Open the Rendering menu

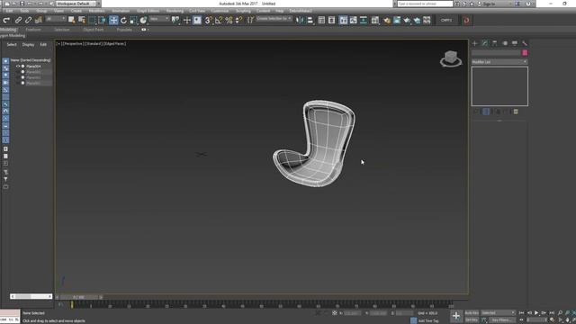(x=175, y=11)
